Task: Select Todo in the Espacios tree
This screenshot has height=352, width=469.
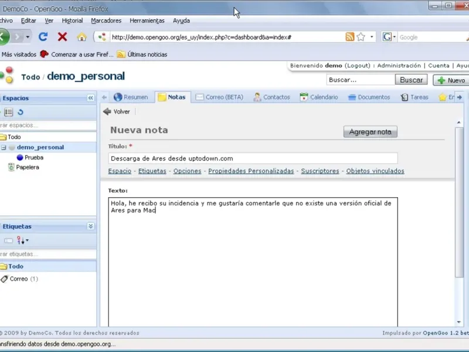Action: click(14, 137)
